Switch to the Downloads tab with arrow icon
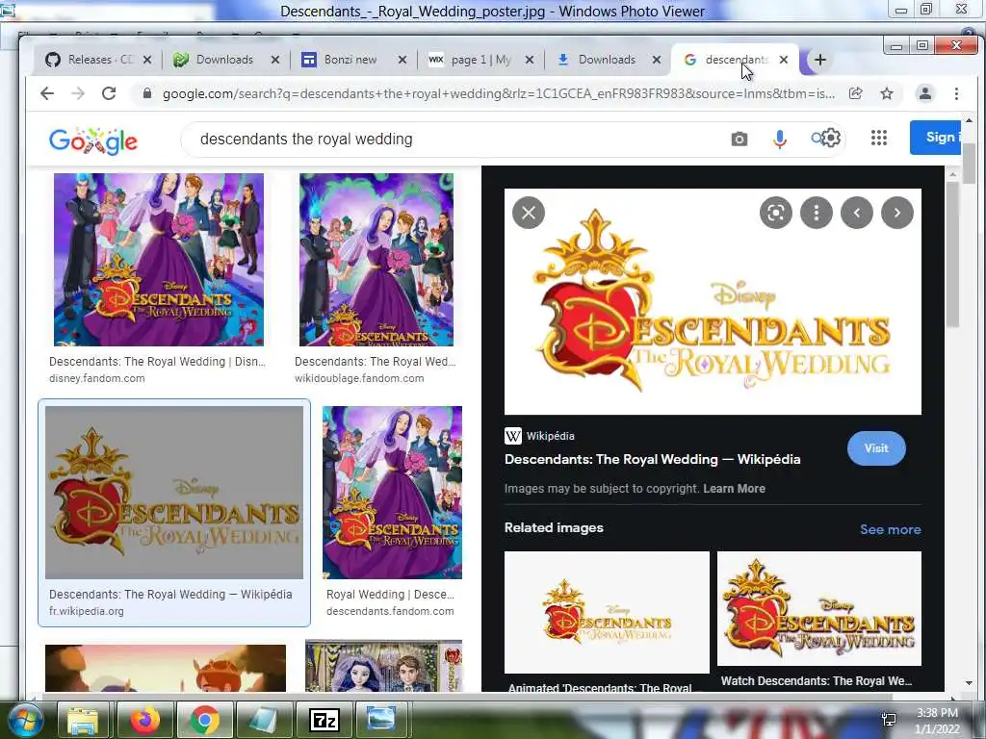Screen dimensions: 986x739 605,60
